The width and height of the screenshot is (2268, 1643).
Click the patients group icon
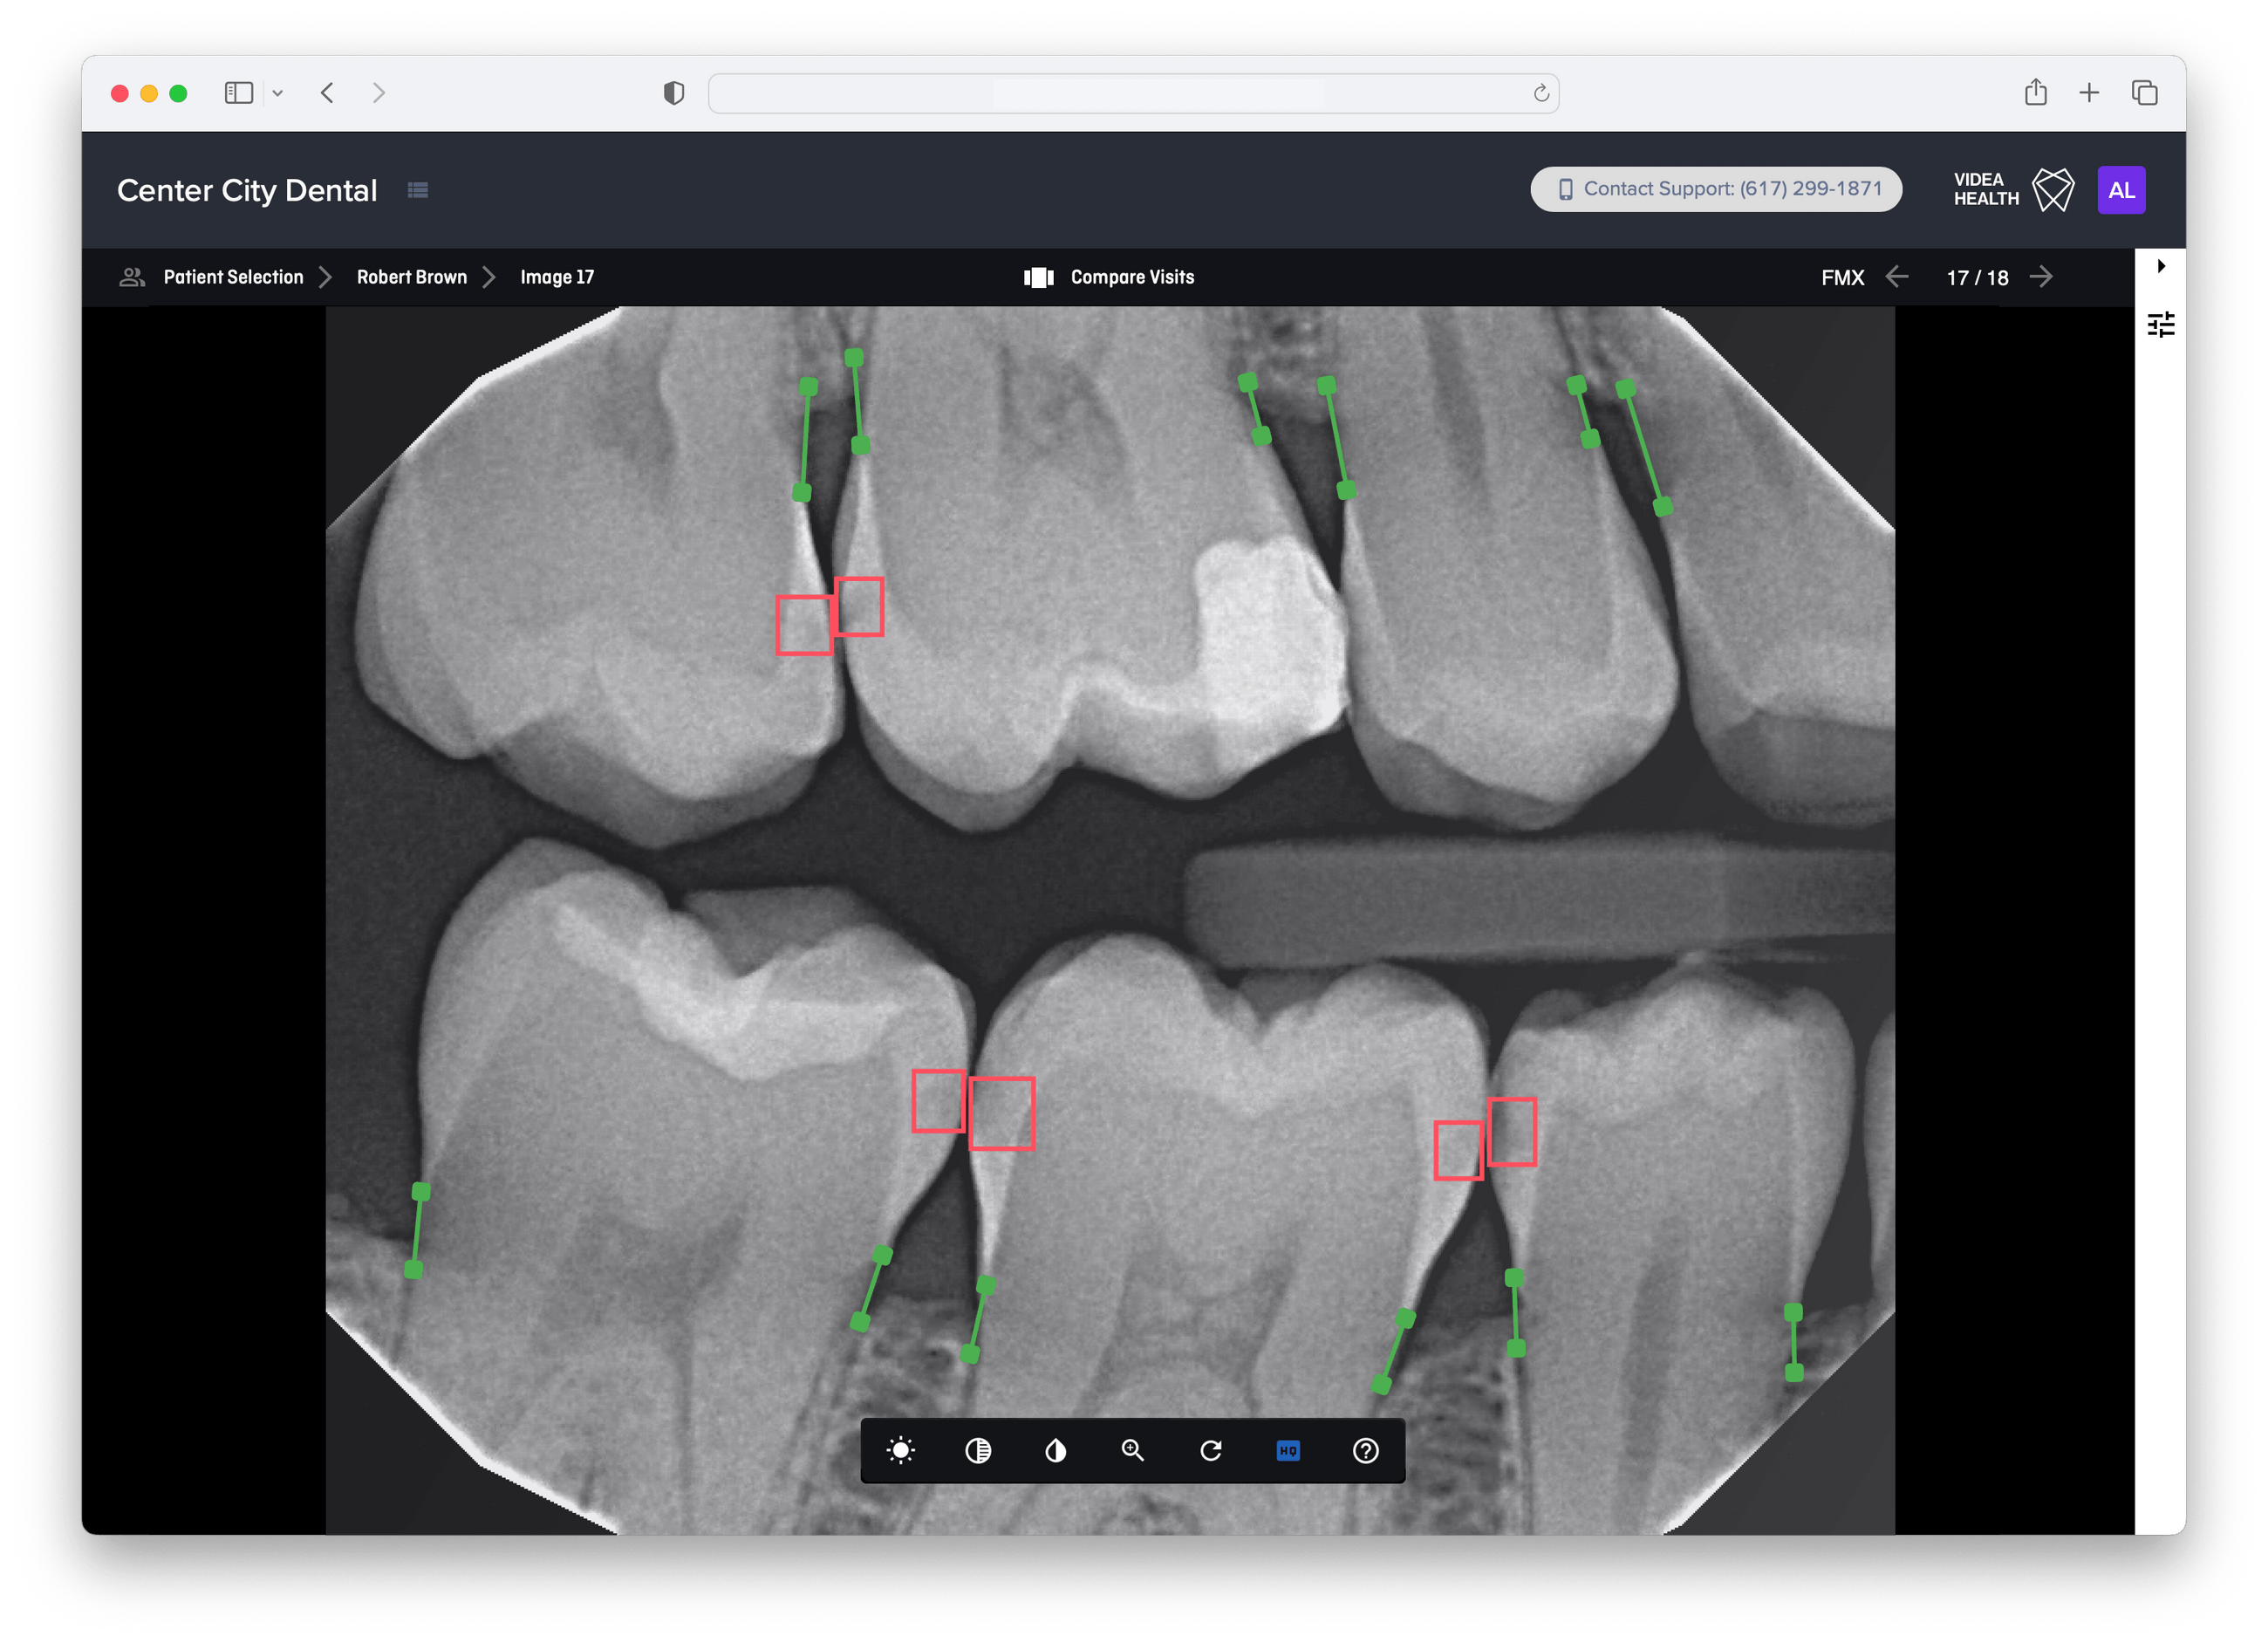point(132,277)
